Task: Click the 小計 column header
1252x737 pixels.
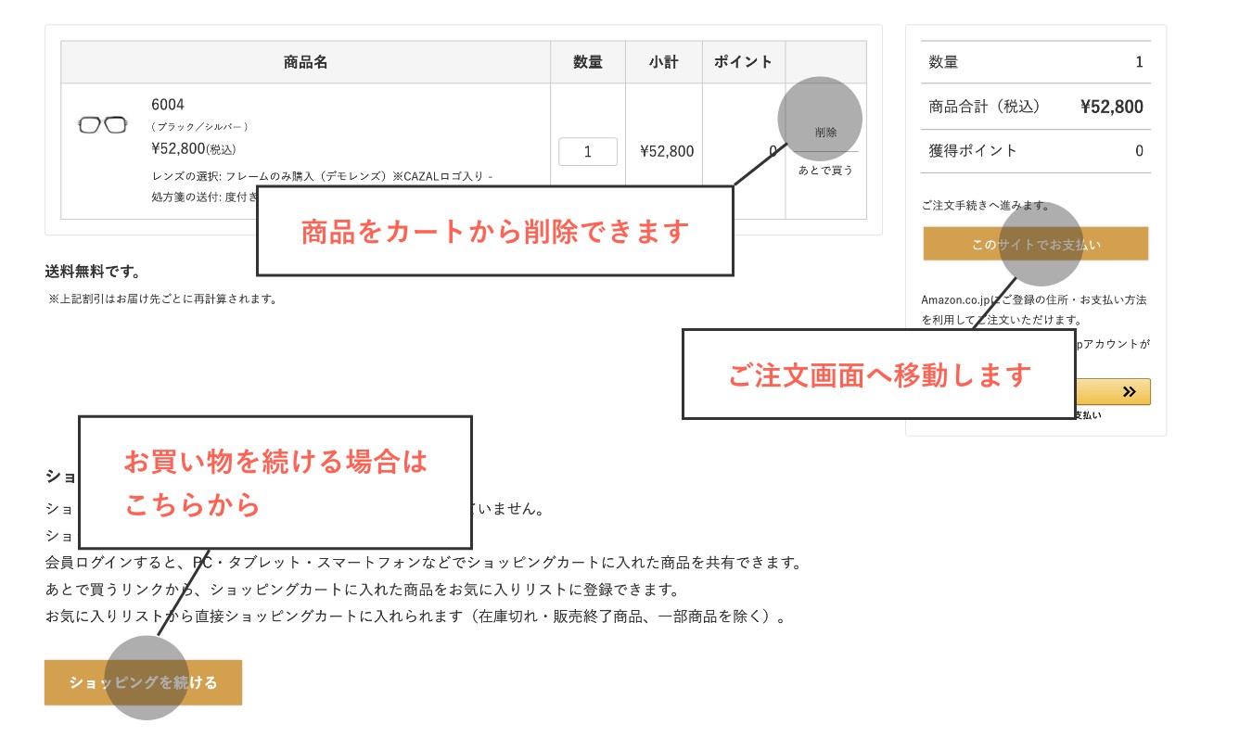Action: click(x=663, y=62)
